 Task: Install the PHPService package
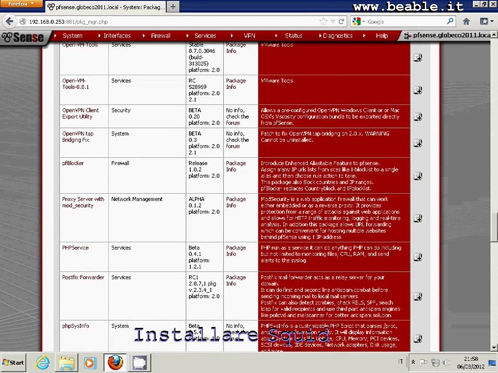pyautogui.click(x=418, y=257)
